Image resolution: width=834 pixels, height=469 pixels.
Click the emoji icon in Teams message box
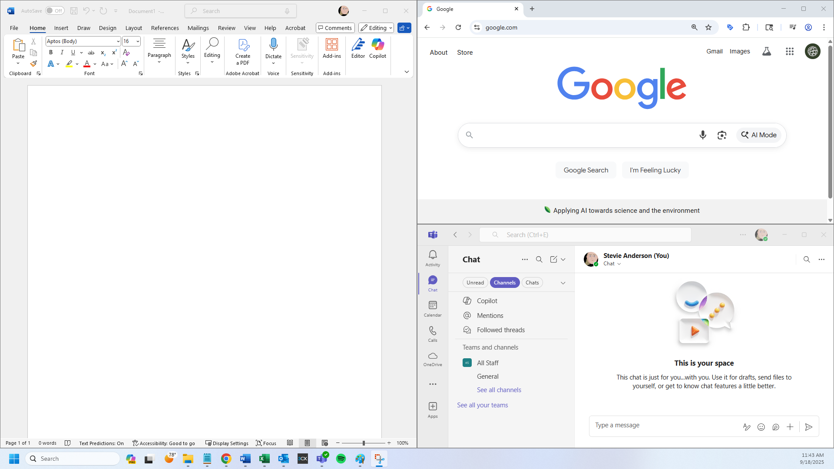click(761, 427)
